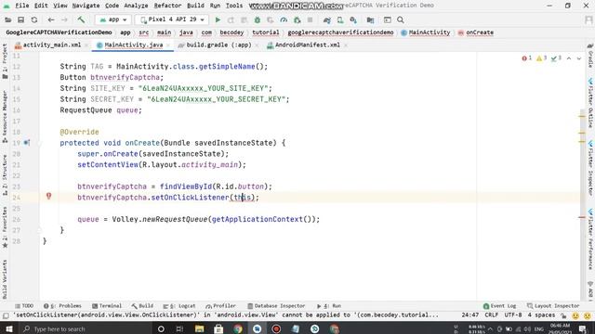Open the TODO tool window
Image resolution: width=595 pixels, height=334 pixels.
point(24,305)
